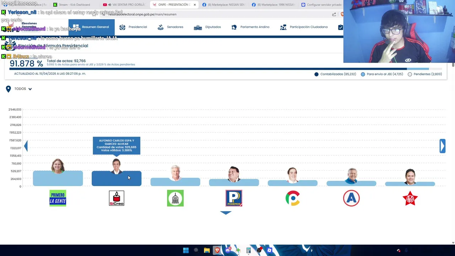Click the colorful C party candidate photo
The image size is (455, 256).
tap(293, 175)
